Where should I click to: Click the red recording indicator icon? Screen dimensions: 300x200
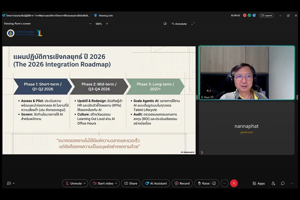(245, 15)
